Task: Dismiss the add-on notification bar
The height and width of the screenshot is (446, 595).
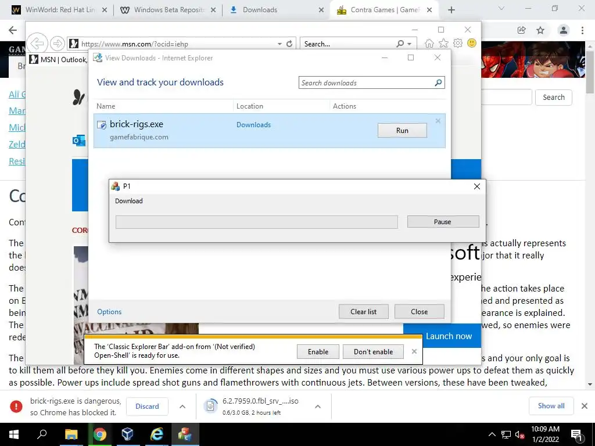Action: point(414,351)
